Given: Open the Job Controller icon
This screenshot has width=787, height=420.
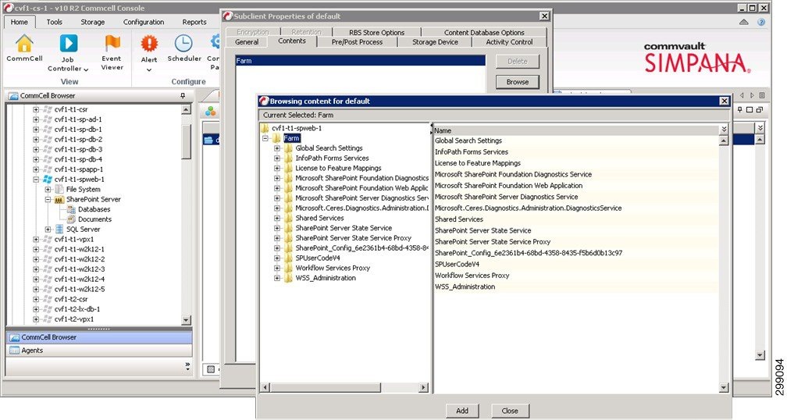Looking at the screenshot, I should [x=69, y=44].
